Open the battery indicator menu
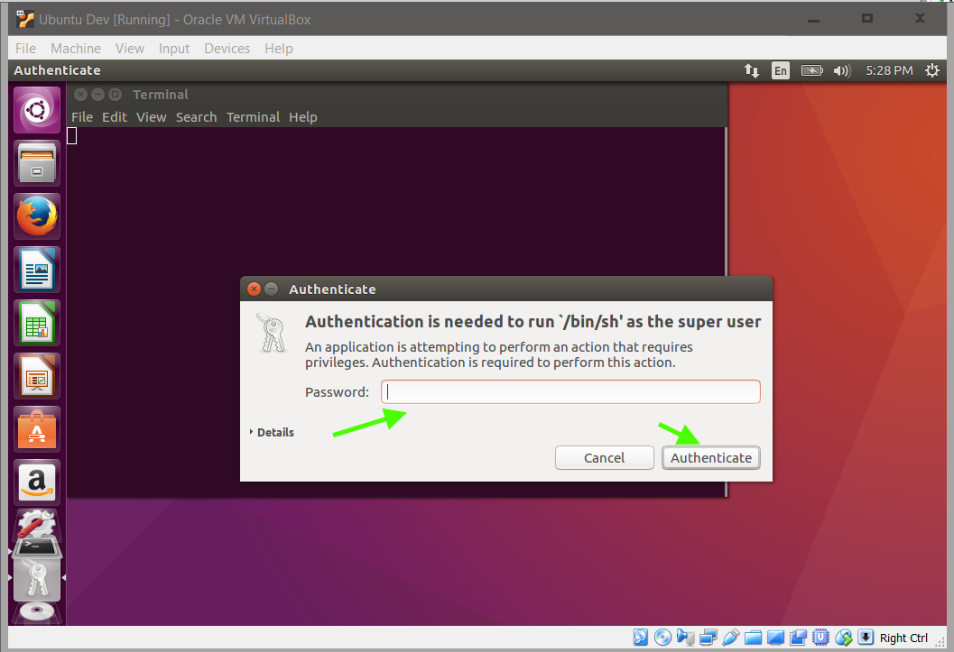This screenshot has width=954, height=652. 811,70
